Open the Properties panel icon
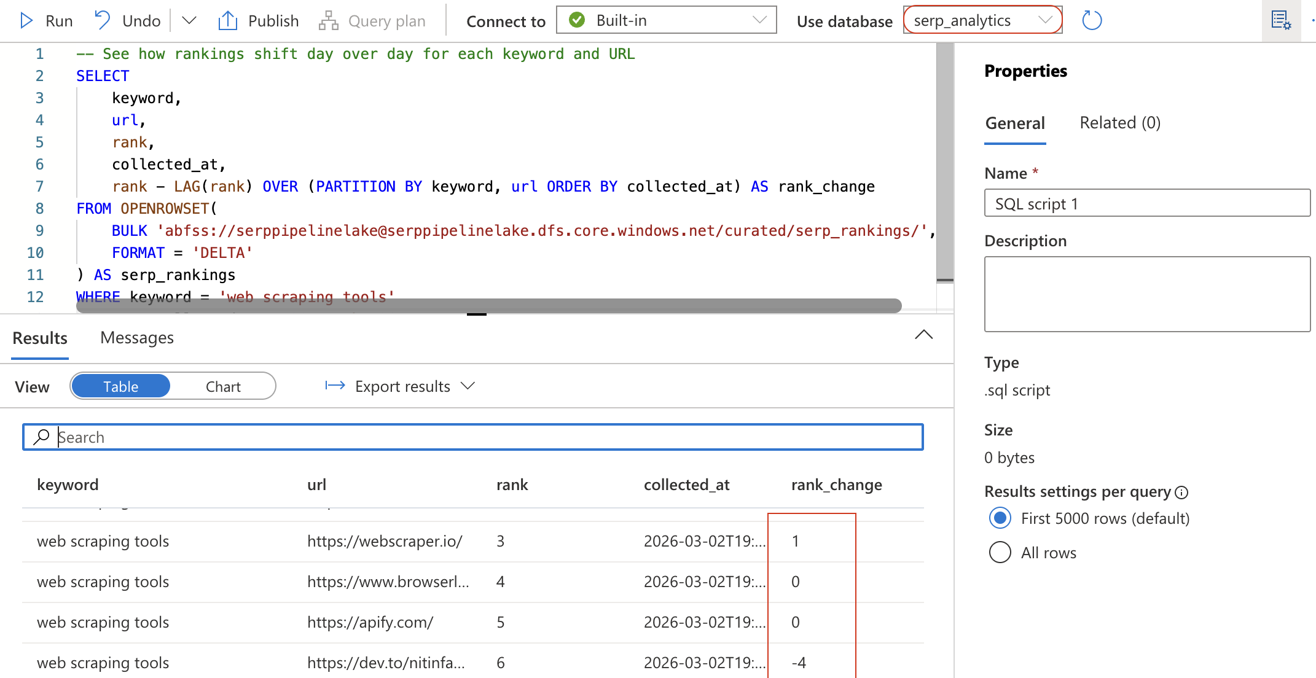1316x678 pixels. [1282, 20]
